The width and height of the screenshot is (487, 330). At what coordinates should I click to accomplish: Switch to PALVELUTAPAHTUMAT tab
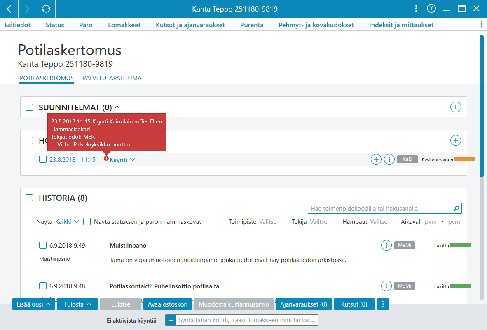(113, 78)
